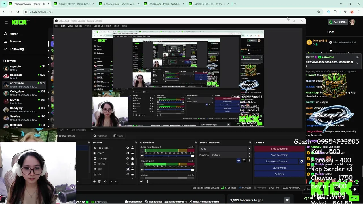
Task: Hide the Chat2 source
Action: click(x=128, y=153)
